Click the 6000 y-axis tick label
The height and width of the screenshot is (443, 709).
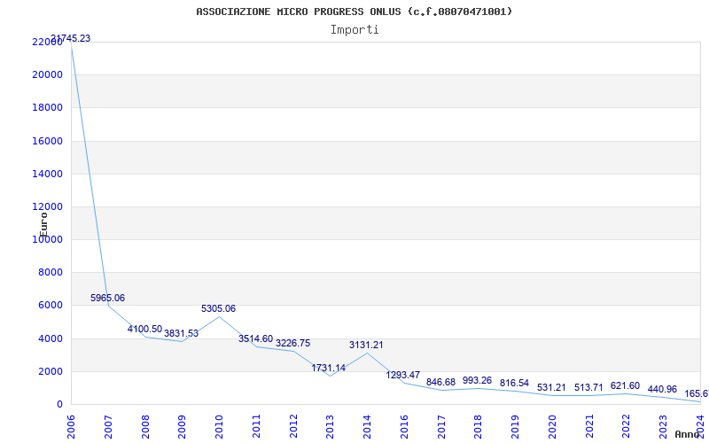(50, 306)
